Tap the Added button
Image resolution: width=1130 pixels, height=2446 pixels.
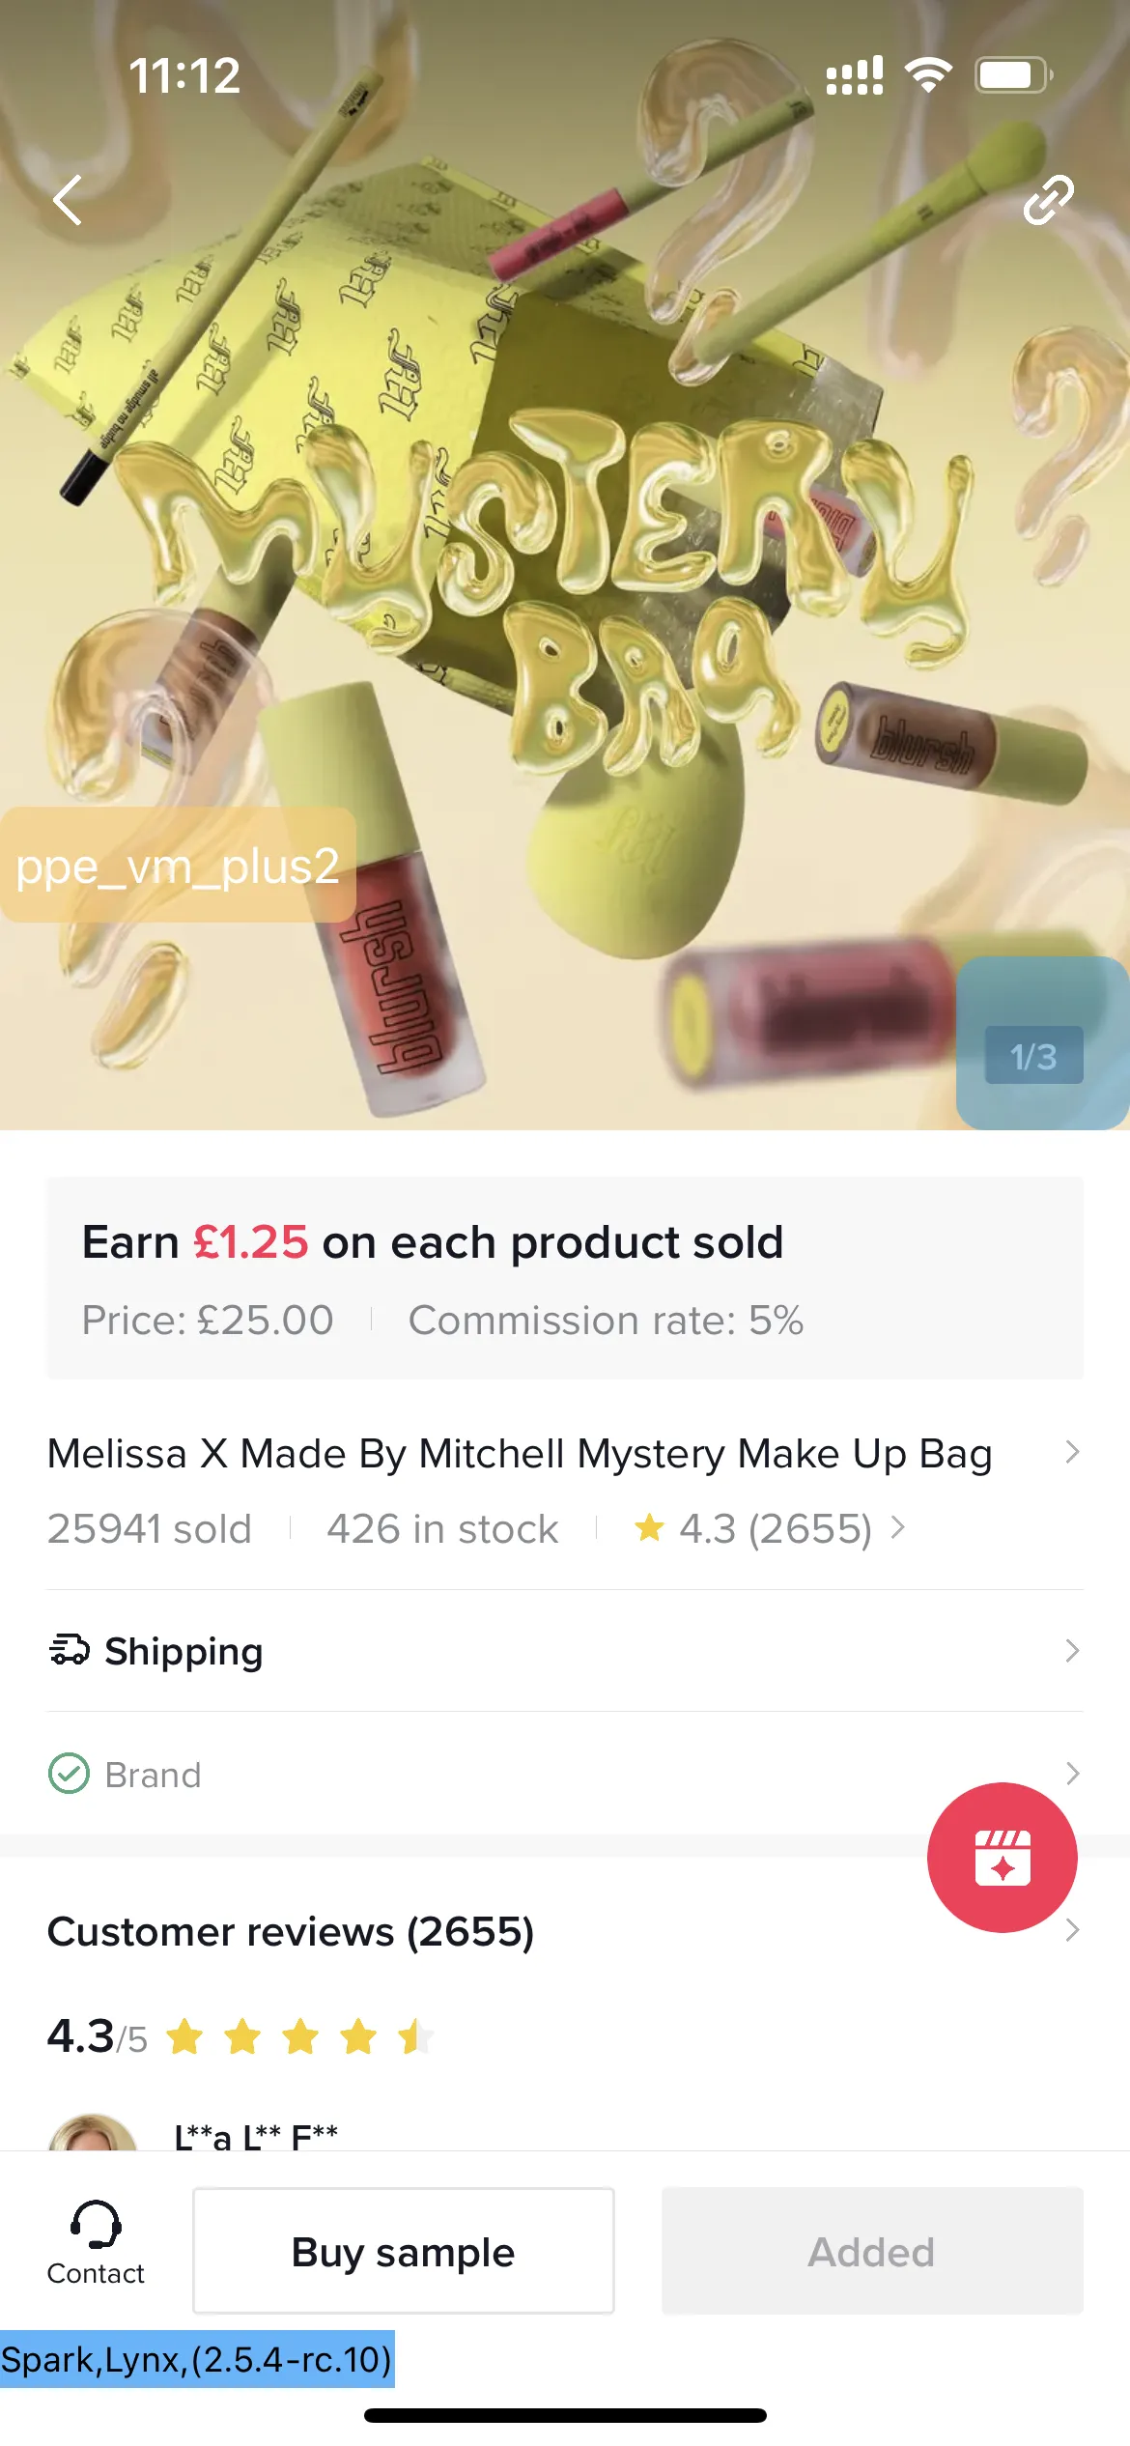tap(871, 2252)
